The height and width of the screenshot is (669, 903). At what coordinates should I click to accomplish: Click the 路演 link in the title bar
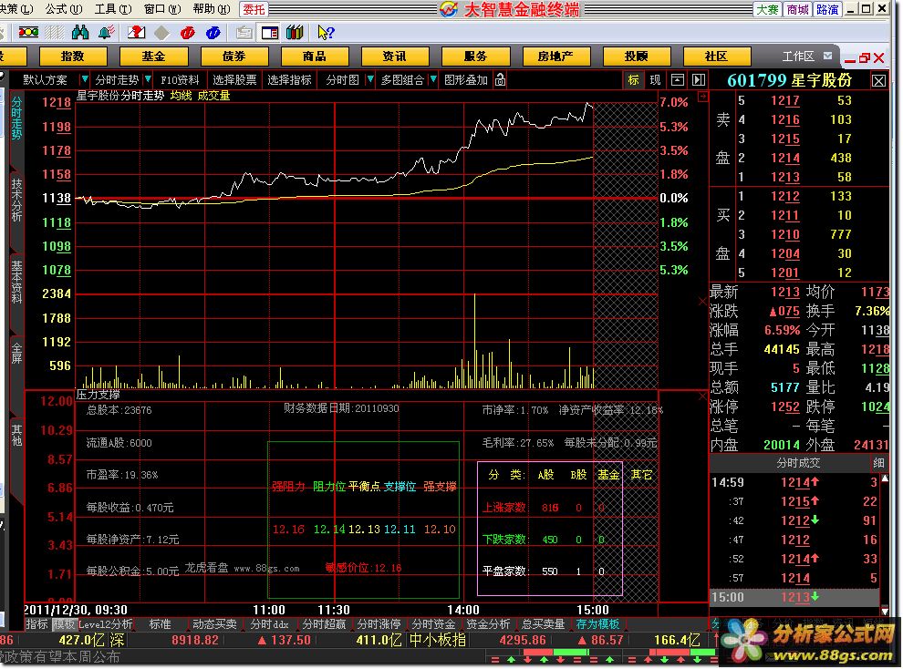827,9
